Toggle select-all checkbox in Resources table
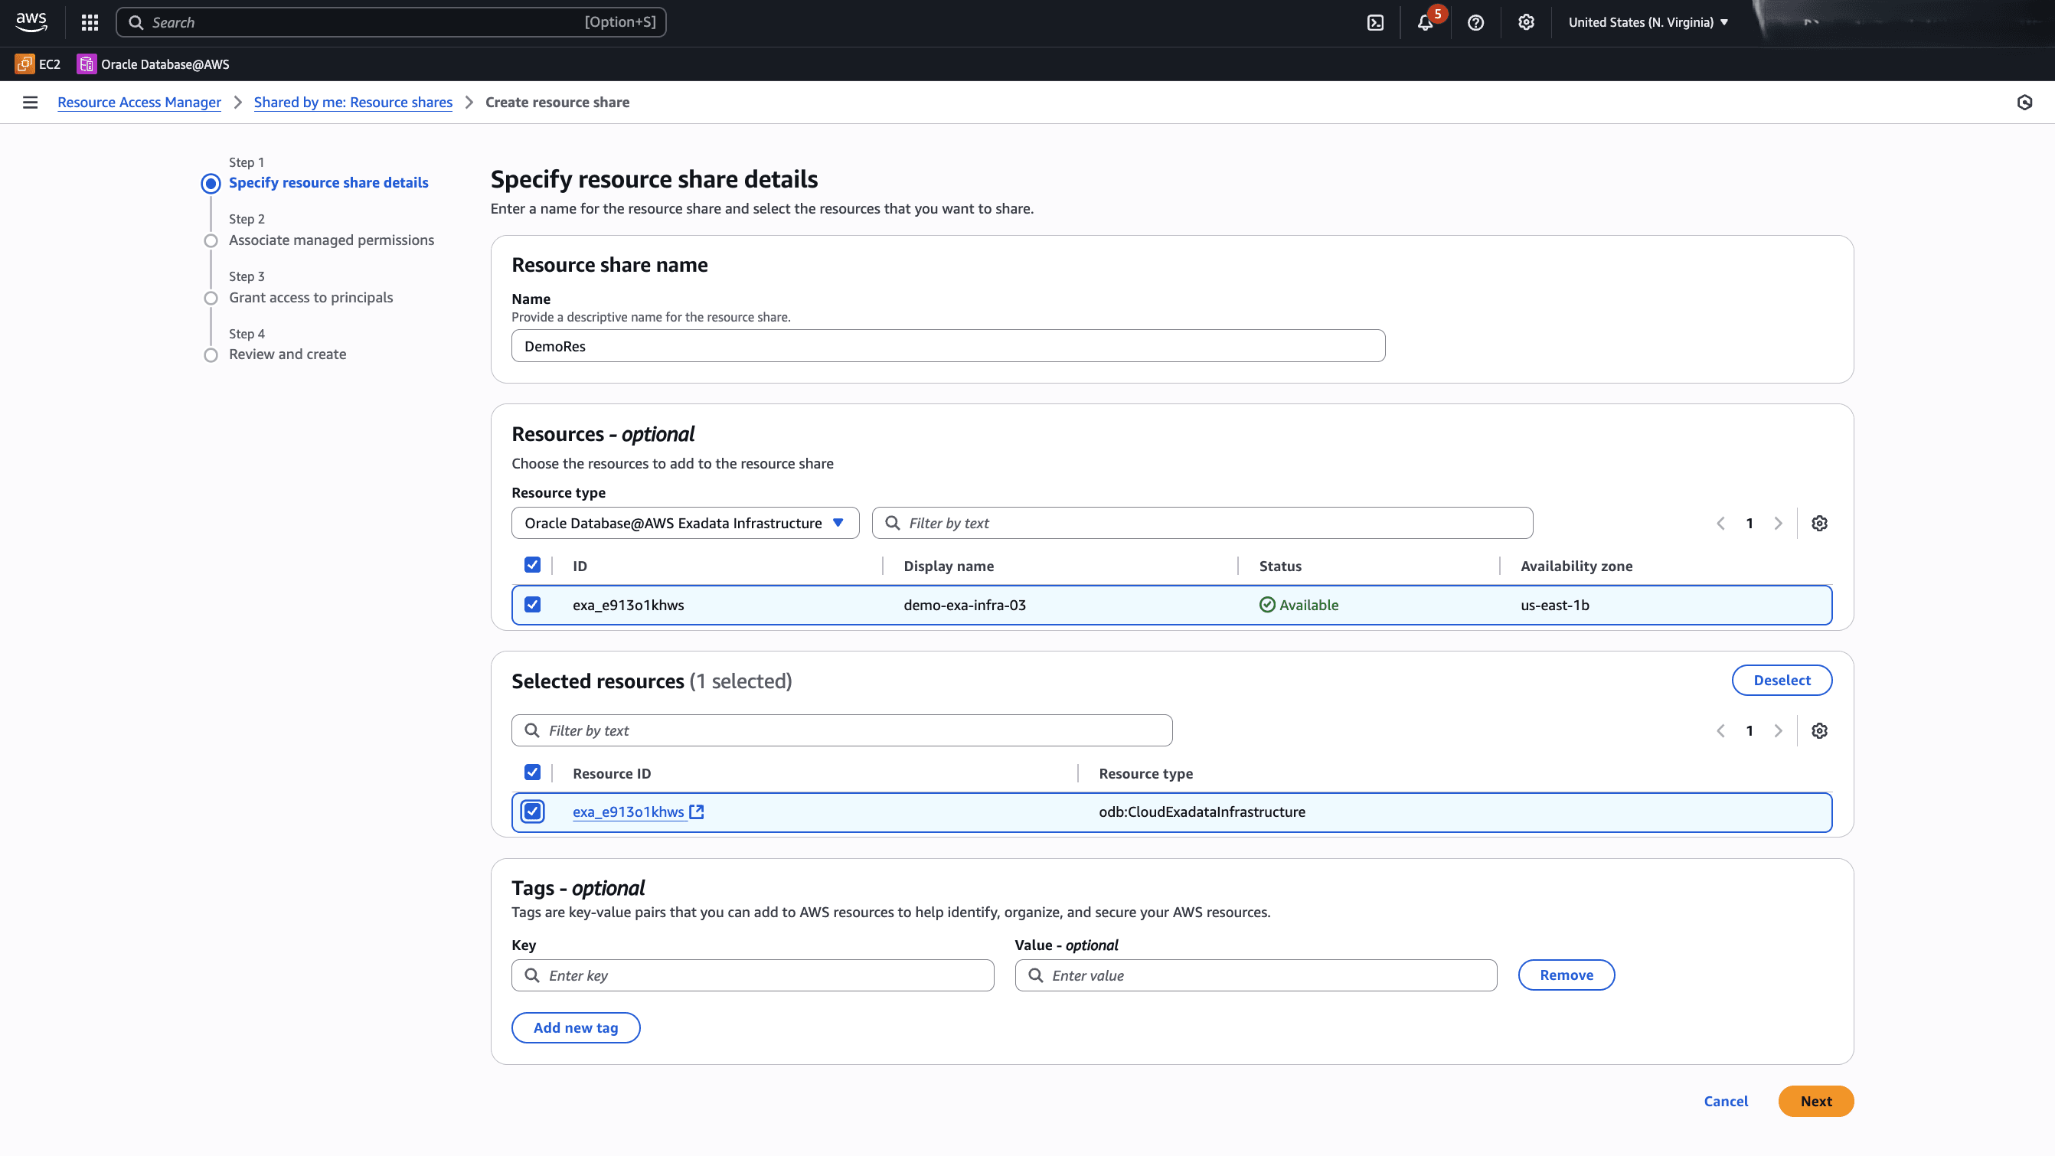The width and height of the screenshot is (2055, 1156). [x=533, y=565]
